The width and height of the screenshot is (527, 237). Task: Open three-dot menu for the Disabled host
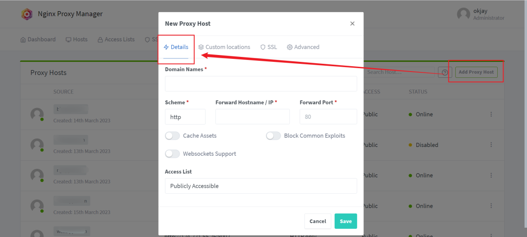pyautogui.click(x=491, y=145)
